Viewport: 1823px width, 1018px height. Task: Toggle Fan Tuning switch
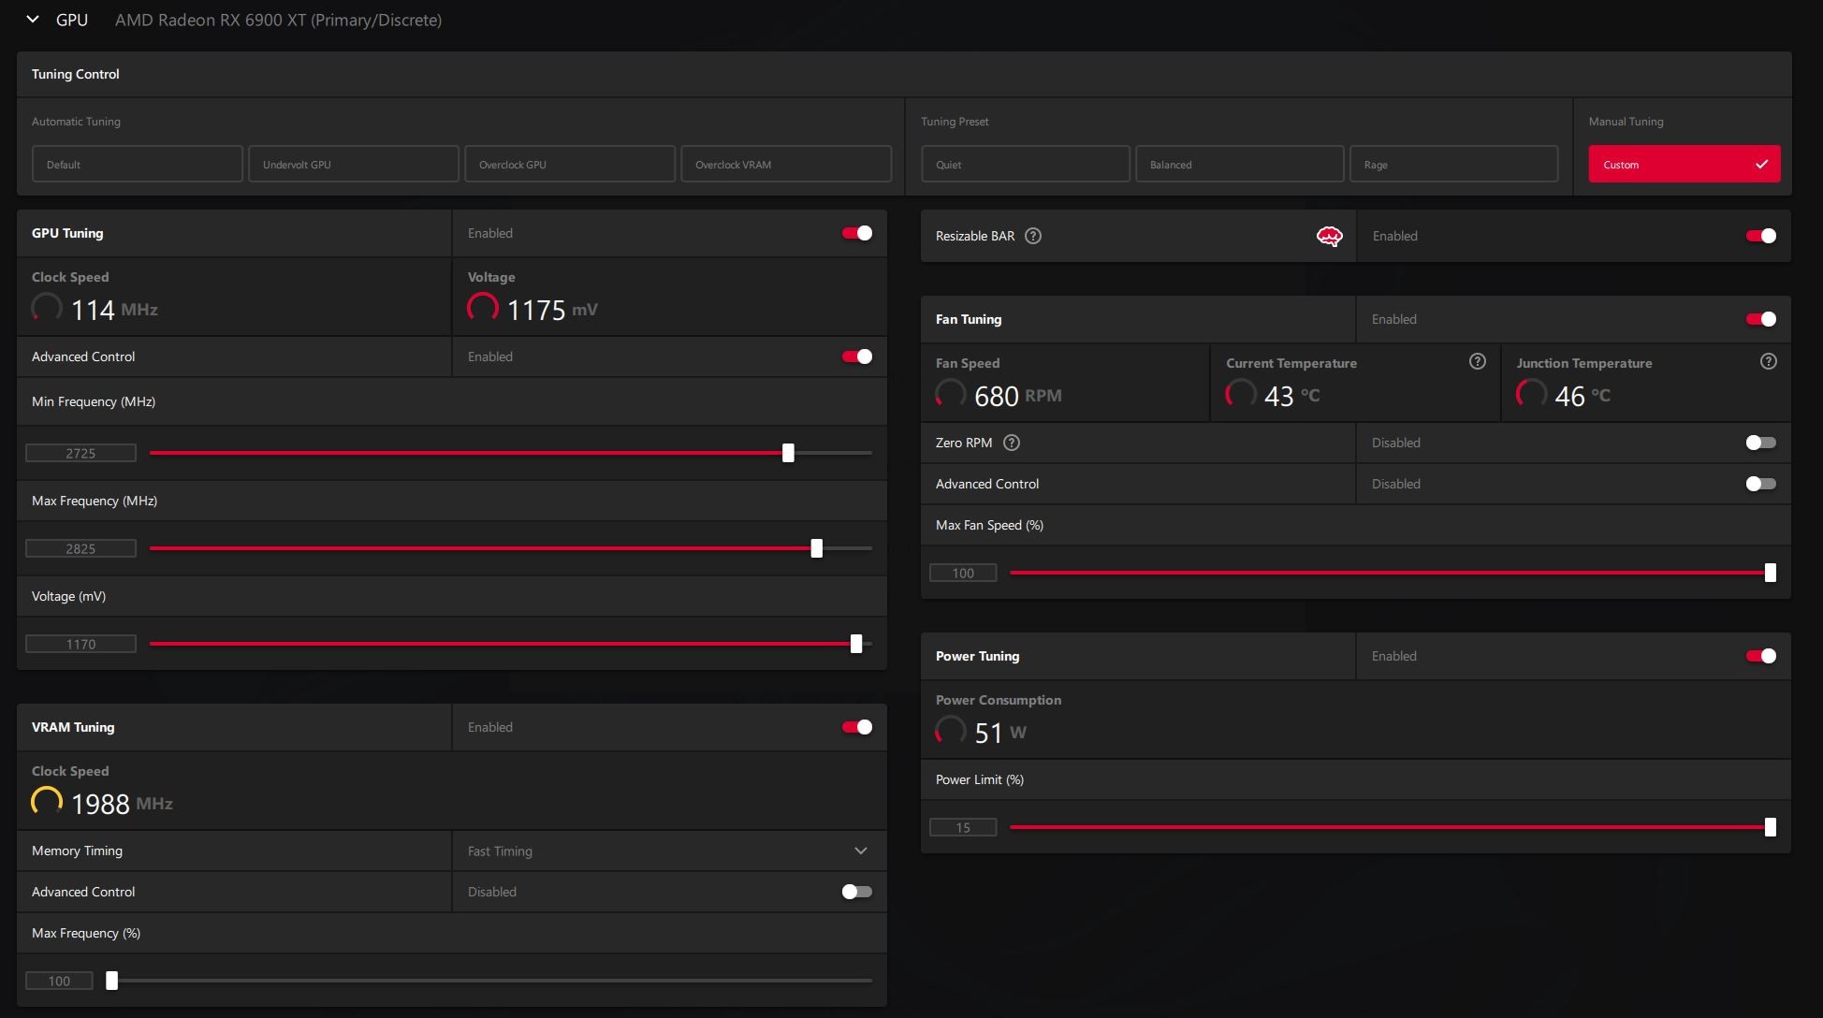(x=1761, y=319)
